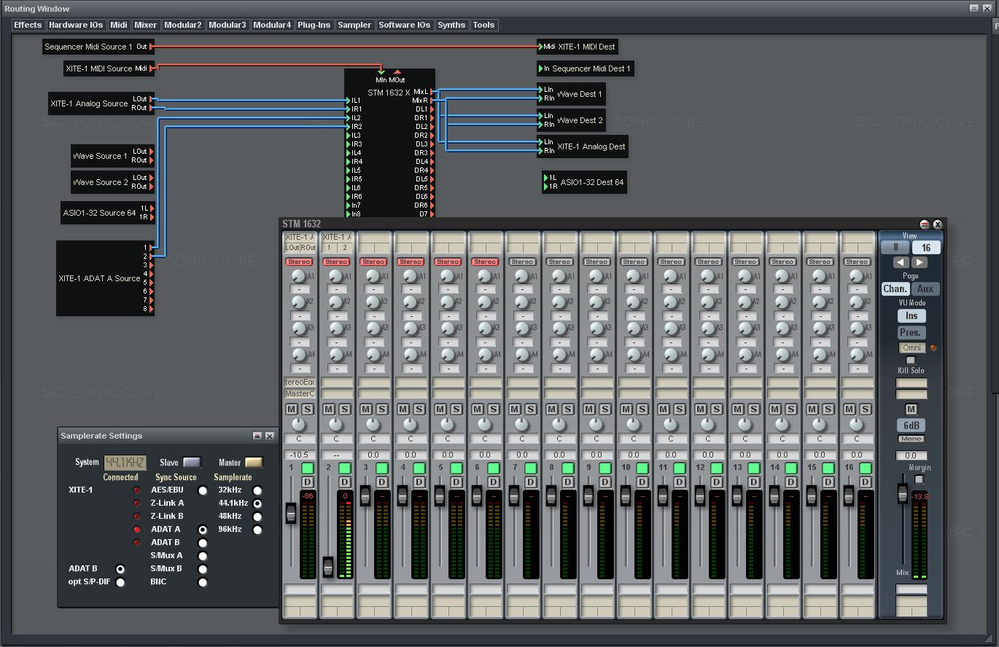Open the Mixer menu
Viewport: 999px width, 647px height.
tap(145, 25)
